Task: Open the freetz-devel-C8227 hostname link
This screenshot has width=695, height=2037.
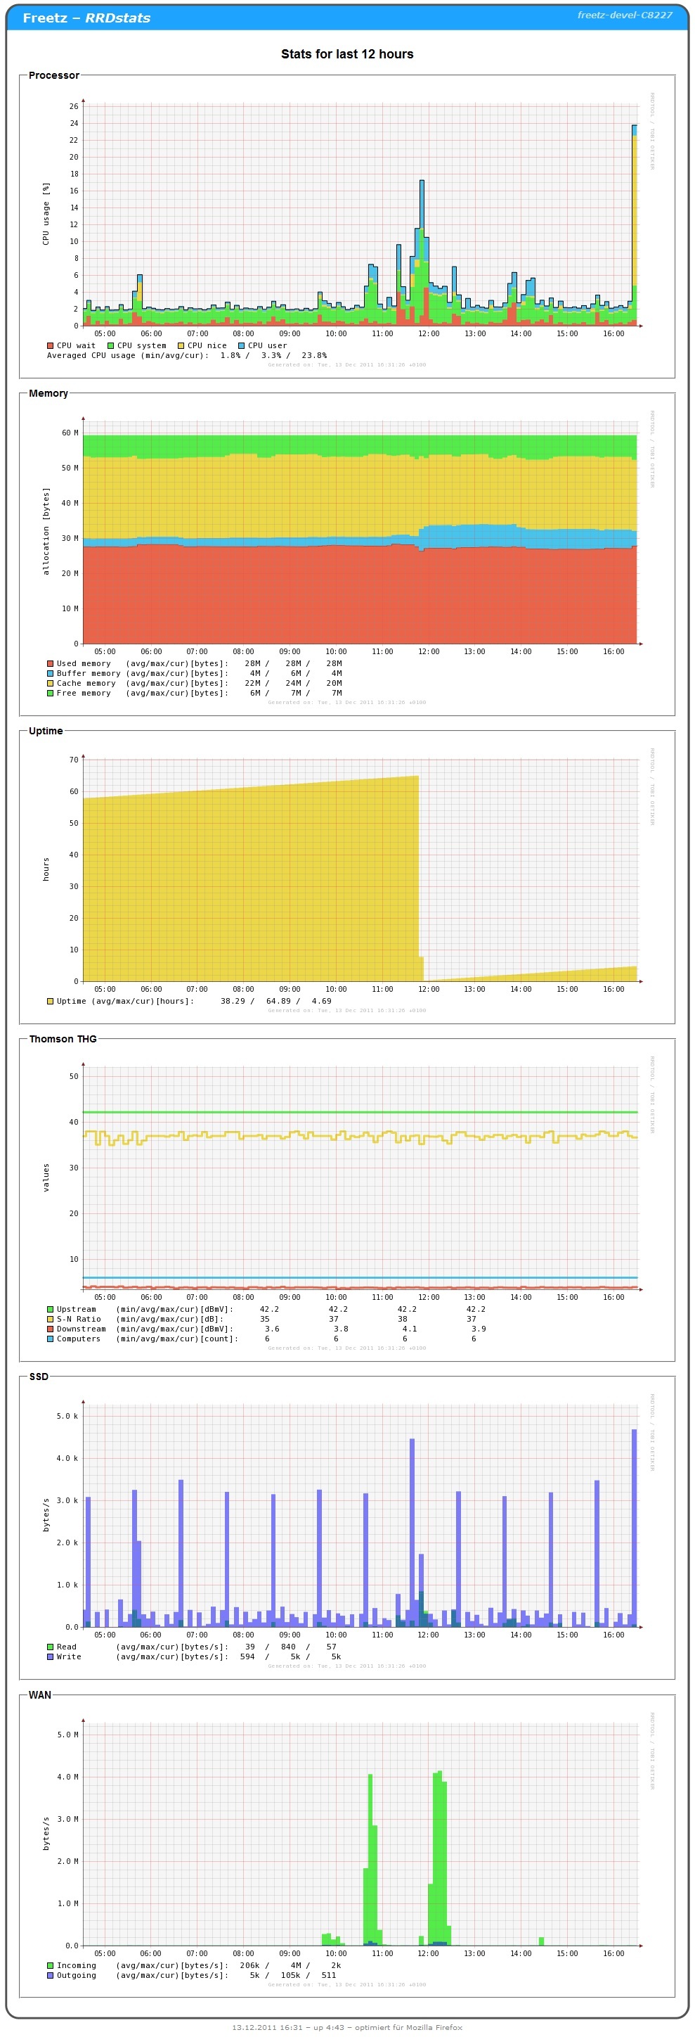Action: (x=624, y=15)
